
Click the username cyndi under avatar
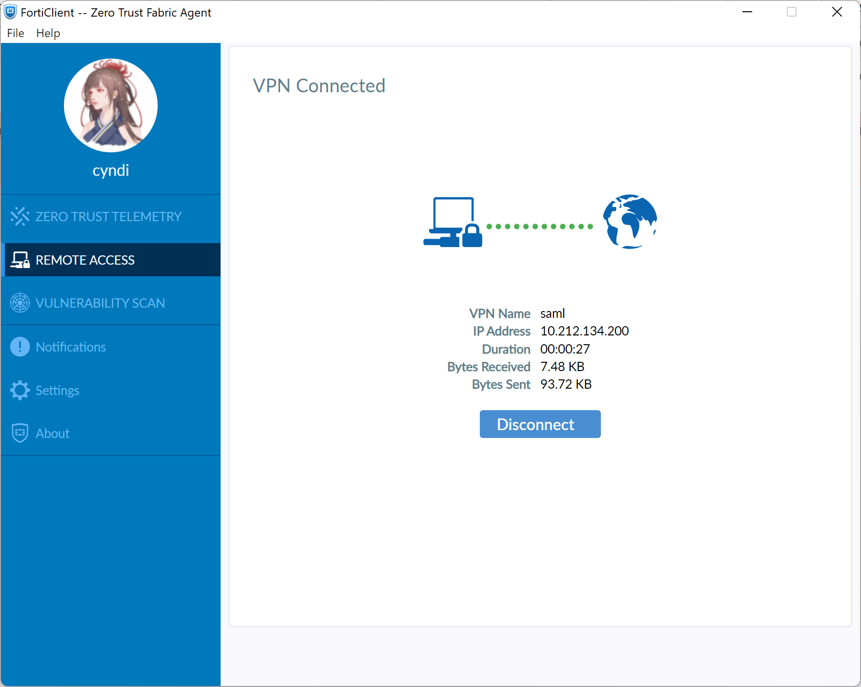(111, 170)
